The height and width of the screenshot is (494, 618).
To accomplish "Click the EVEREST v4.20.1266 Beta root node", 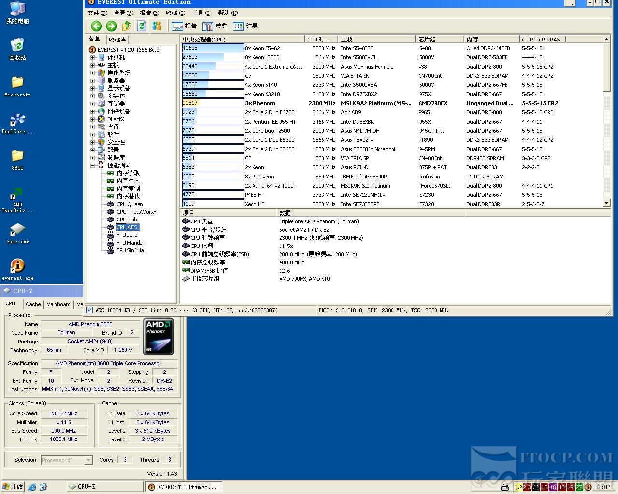I will (x=124, y=50).
